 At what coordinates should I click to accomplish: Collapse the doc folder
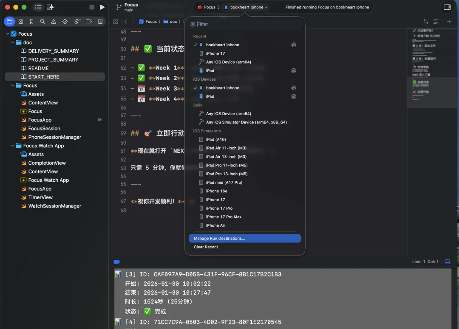coord(12,42)
